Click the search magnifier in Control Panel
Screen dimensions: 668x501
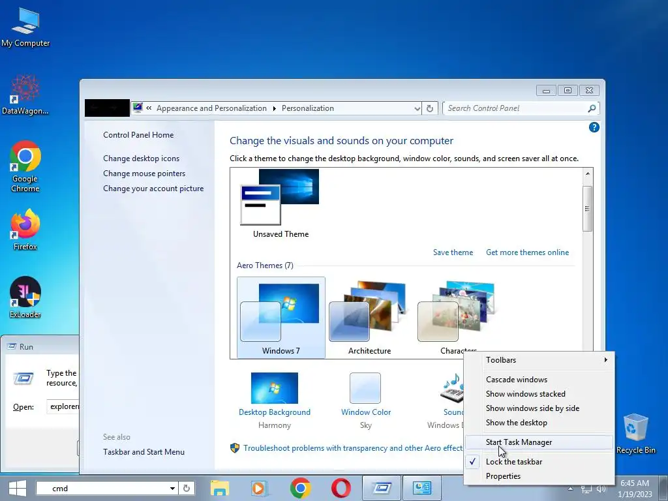[592, 108]
